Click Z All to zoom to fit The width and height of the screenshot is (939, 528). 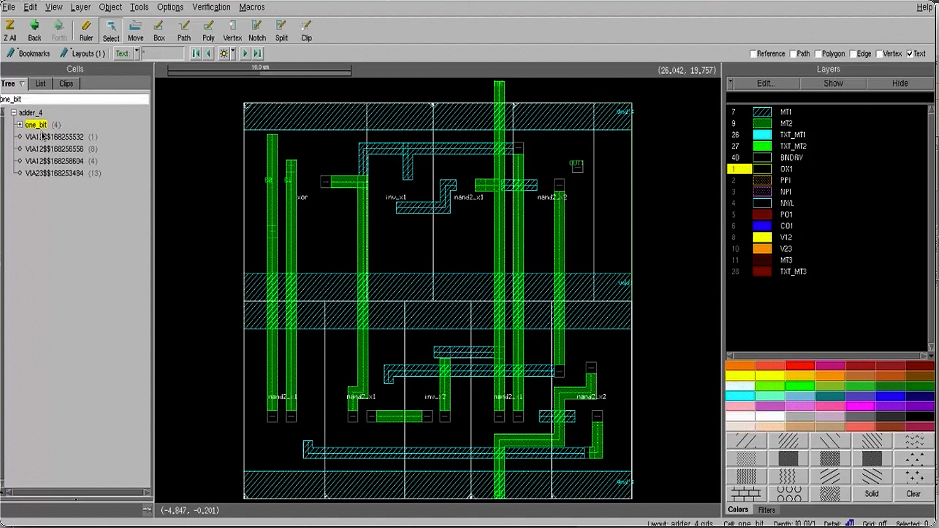click(10, 30)
